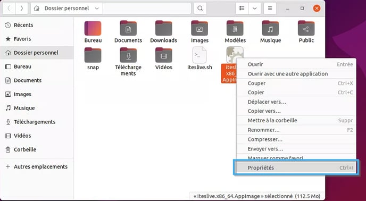Open the hamburger main menu
The height and width of the screenshot is (201, 366).
click(270, 9)
